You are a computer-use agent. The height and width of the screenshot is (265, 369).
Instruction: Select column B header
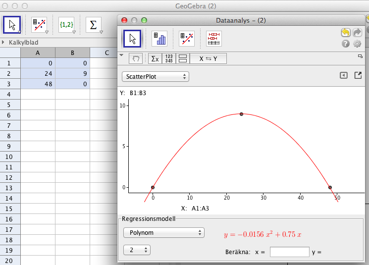[72, 53]
